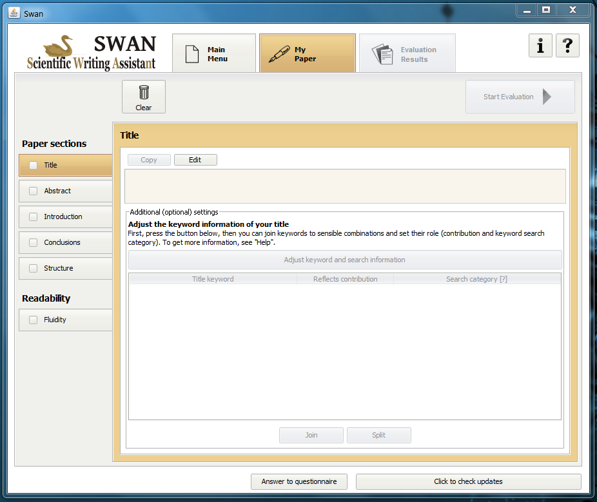Toggle the Abstract section checkbox
The image size is (597, 502).
click(x=34, y=191)
